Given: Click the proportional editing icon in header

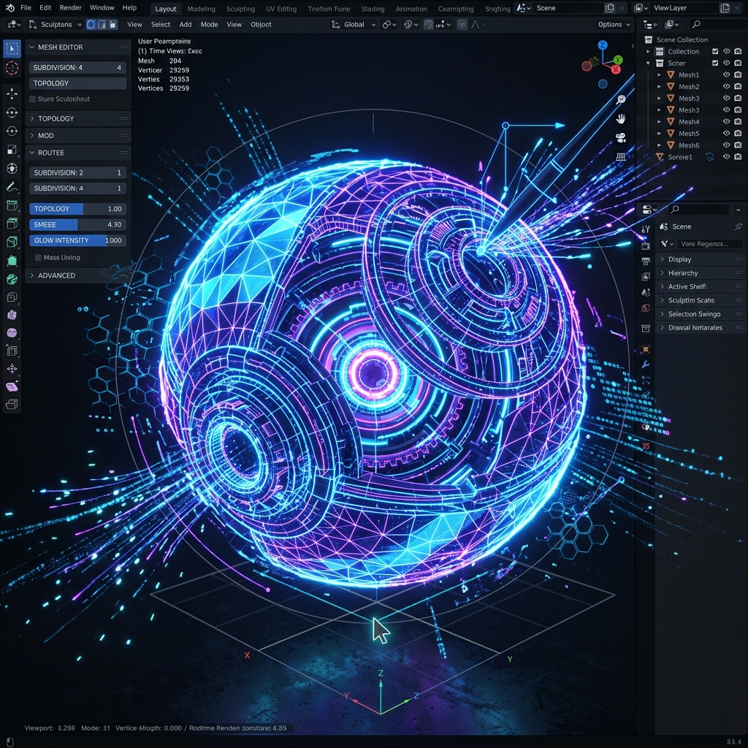Looking at the screenshot, I should [462, 24].
